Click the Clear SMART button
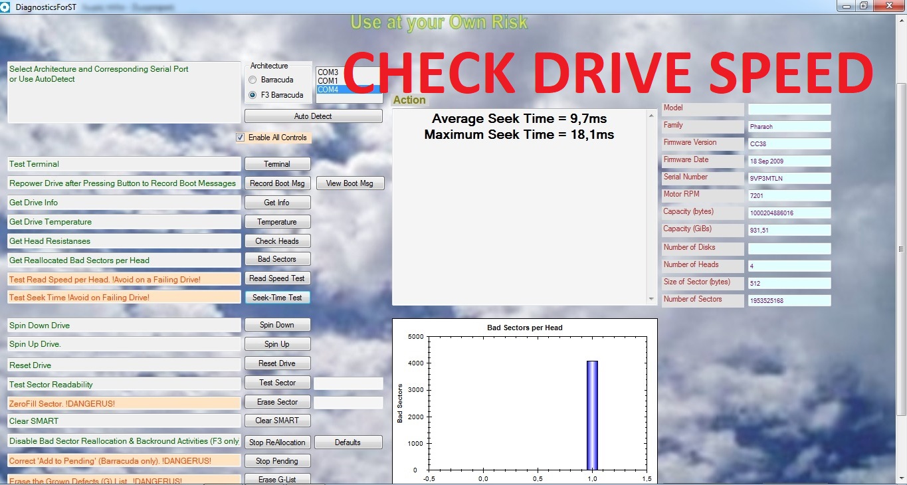Image resolution: width=907 pixels, height=485 pixels. click(x=277, y=421)
